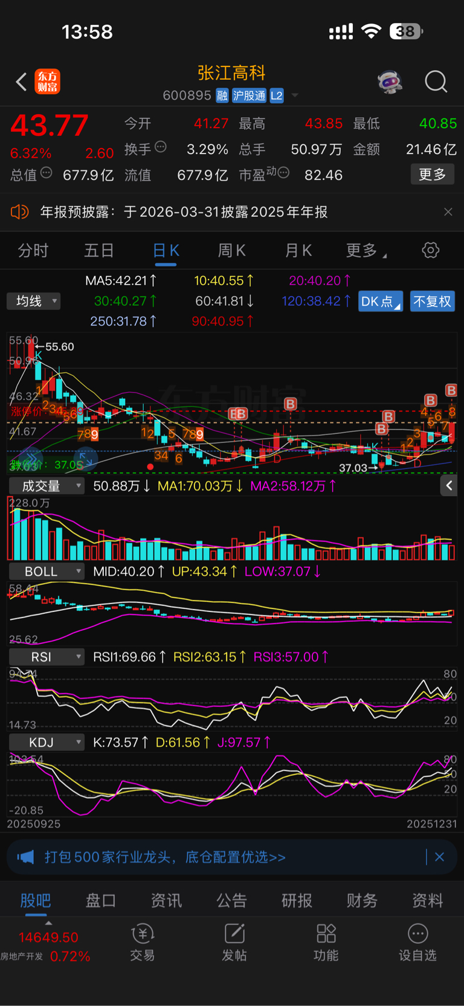Open the 打包500家行业龙头 promo link
This screenshot has height=1006, width=464.
pos(165,857)
